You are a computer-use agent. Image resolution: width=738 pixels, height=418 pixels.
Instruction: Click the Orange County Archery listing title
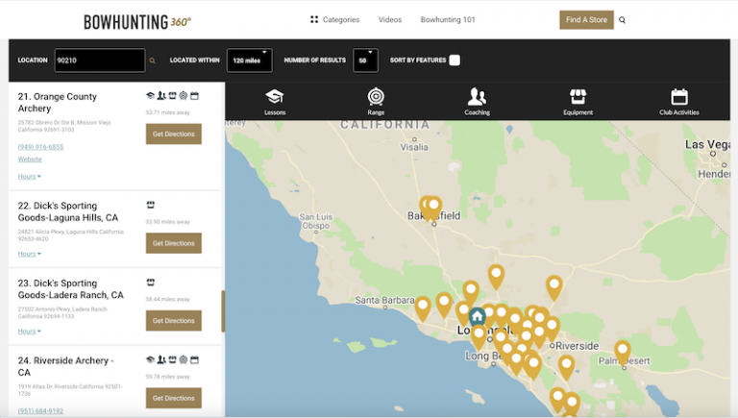(57, 102)
